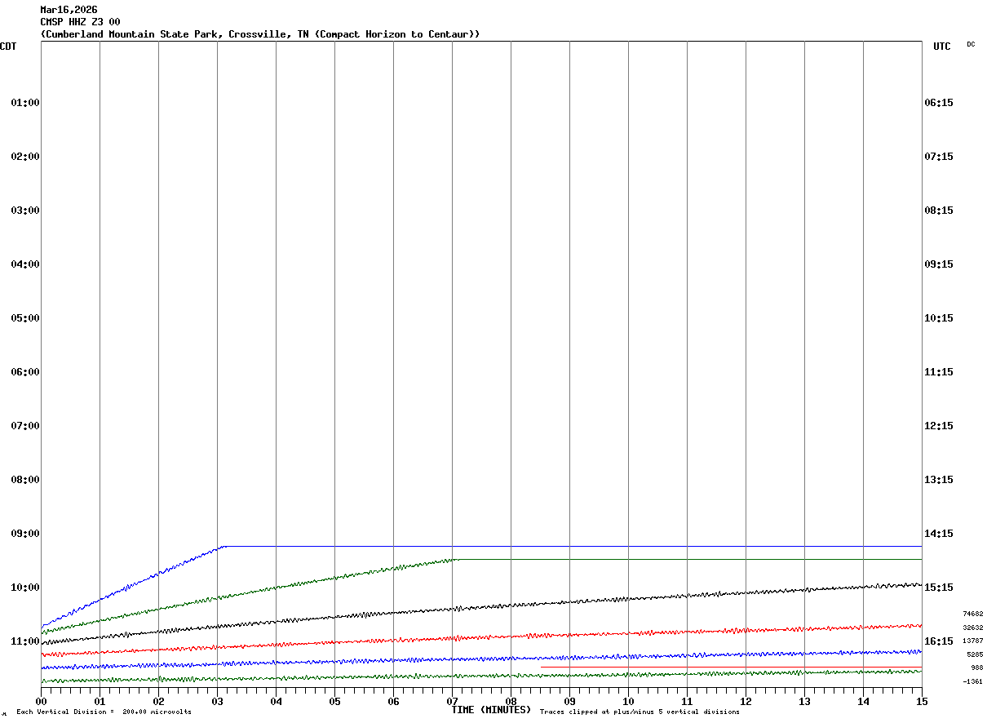This screenshot has height=723, width=987.
Task: Click the TIME (MINUTES) axis title
Action: click(x=491, y=710)
